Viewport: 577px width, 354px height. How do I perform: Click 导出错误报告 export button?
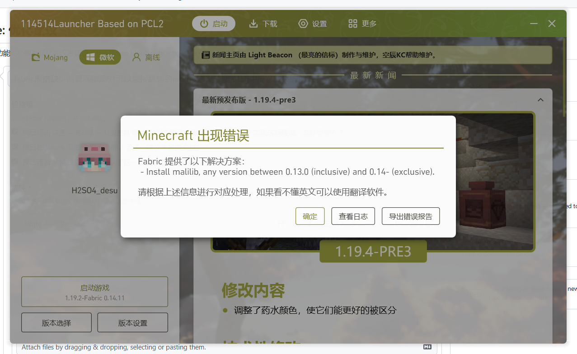click(411, 216)
